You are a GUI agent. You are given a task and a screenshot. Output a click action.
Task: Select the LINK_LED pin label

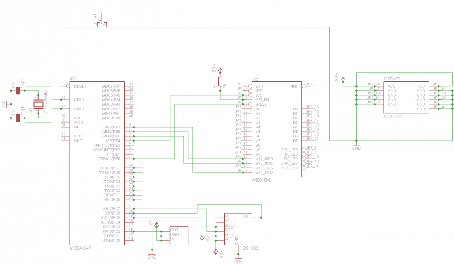click(x=289, y=163)
